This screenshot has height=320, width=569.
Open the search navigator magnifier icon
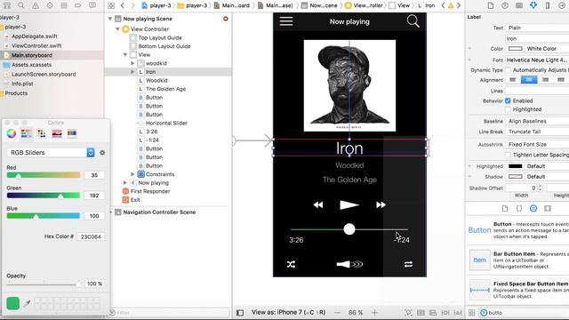coord(21,5)
